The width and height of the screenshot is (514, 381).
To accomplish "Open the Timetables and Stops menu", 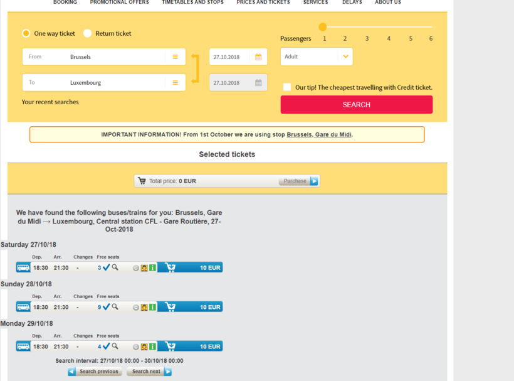I will [192, 3].
